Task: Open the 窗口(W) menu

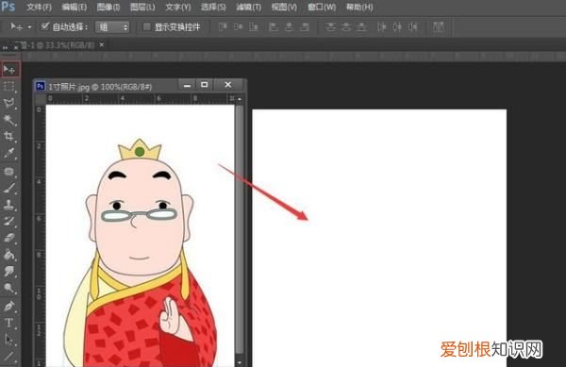Action: 322,7
